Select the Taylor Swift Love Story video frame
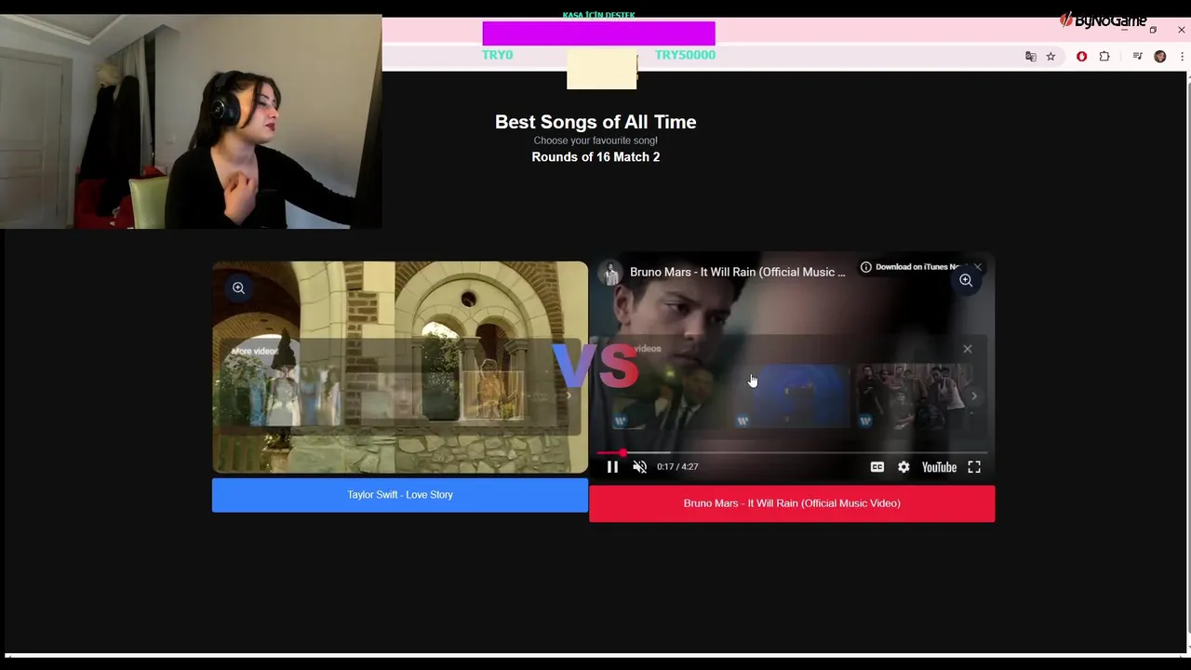The height and width of the screenshot is (670, 1191). [x=400, y=368]
